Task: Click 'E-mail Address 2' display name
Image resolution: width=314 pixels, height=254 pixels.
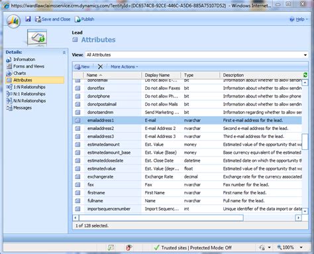Action: (x=160, y=129)
